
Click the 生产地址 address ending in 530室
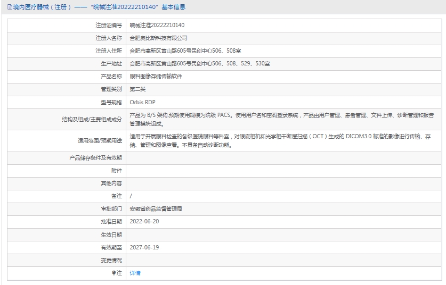pos(200,64)
